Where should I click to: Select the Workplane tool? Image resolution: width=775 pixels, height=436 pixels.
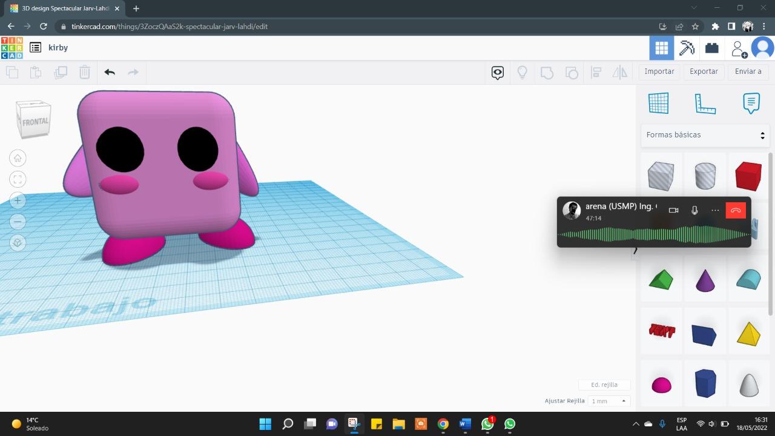click(x=659, y=103)
